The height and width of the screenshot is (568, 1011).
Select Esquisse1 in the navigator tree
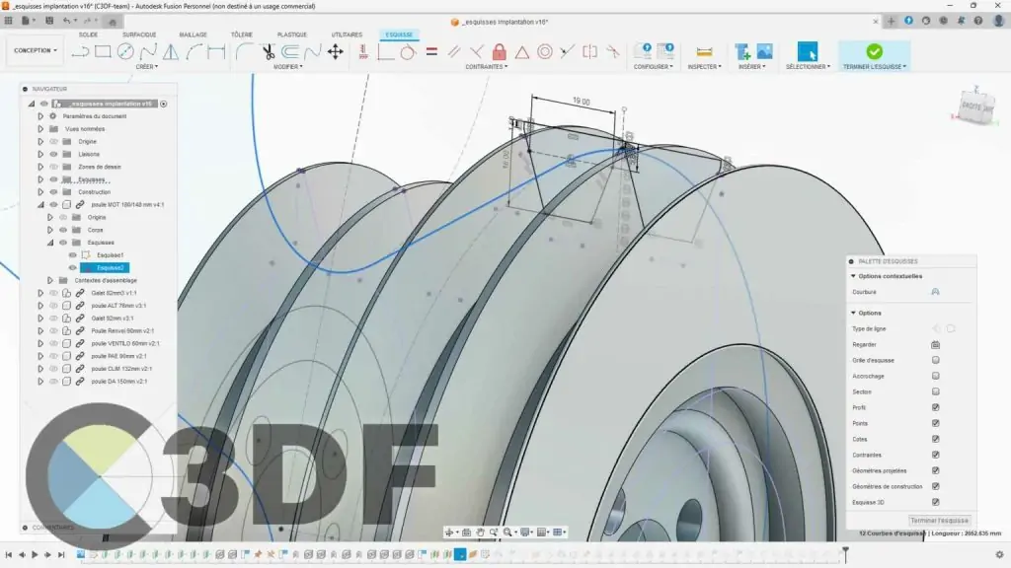110,254
